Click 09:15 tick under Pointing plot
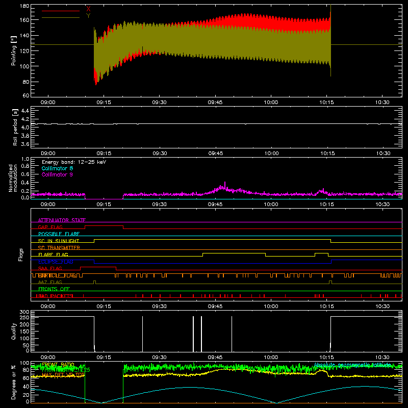This screenshot has width=408, height=408. 104,103
